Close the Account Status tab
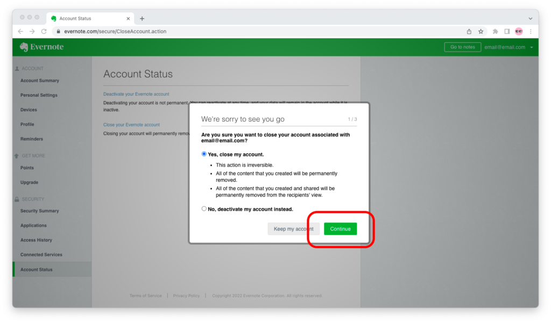The image size is (551, 323). click(x=128, y=19)
